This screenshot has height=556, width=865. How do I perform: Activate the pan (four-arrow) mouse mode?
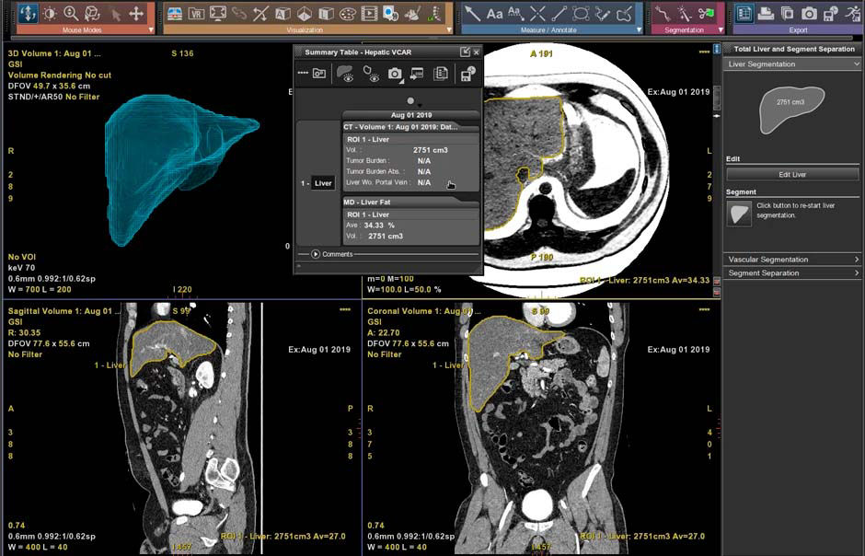coord(136,14)
